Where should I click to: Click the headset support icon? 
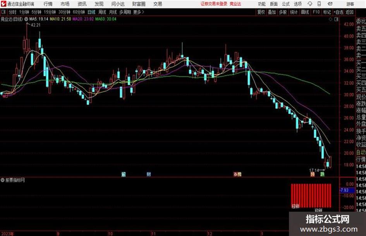[310, 4]
